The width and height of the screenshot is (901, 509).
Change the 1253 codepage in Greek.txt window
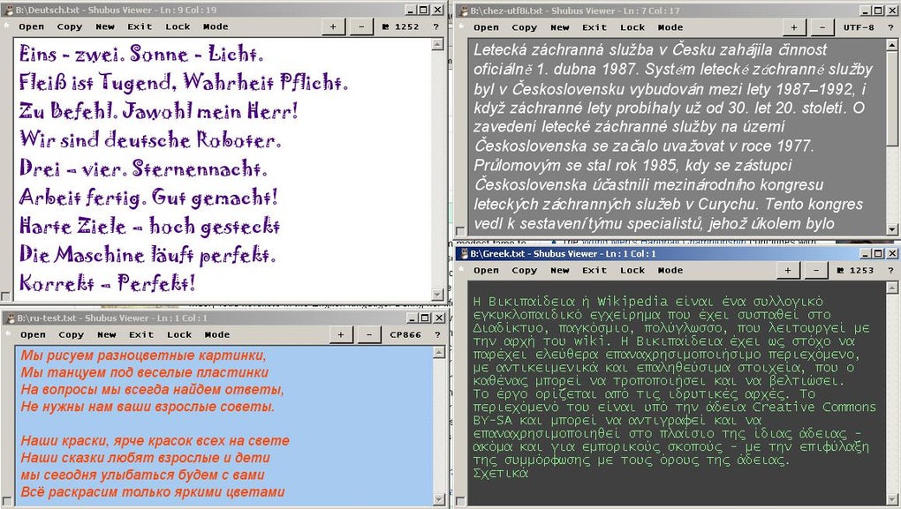pos(856,270)
